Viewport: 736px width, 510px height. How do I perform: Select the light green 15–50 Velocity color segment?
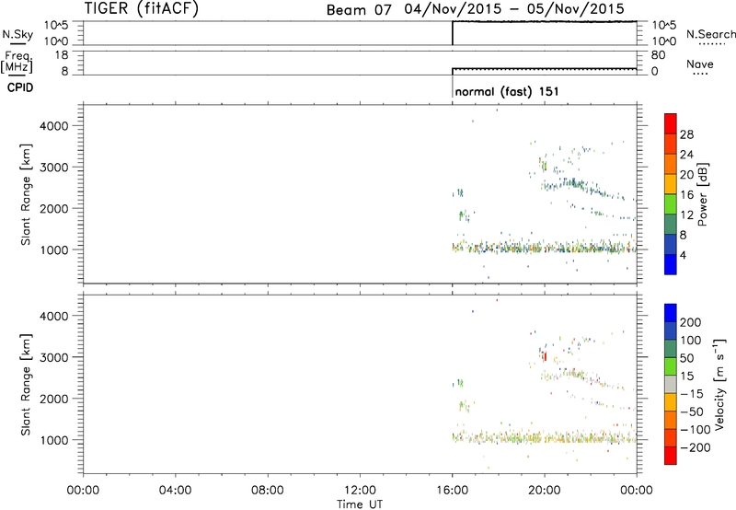coord(671,366)
